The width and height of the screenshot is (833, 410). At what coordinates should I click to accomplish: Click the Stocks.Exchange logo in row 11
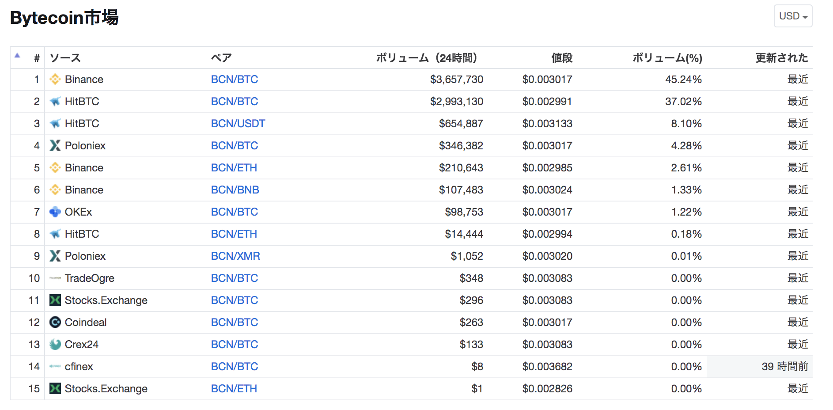(55, 300)
